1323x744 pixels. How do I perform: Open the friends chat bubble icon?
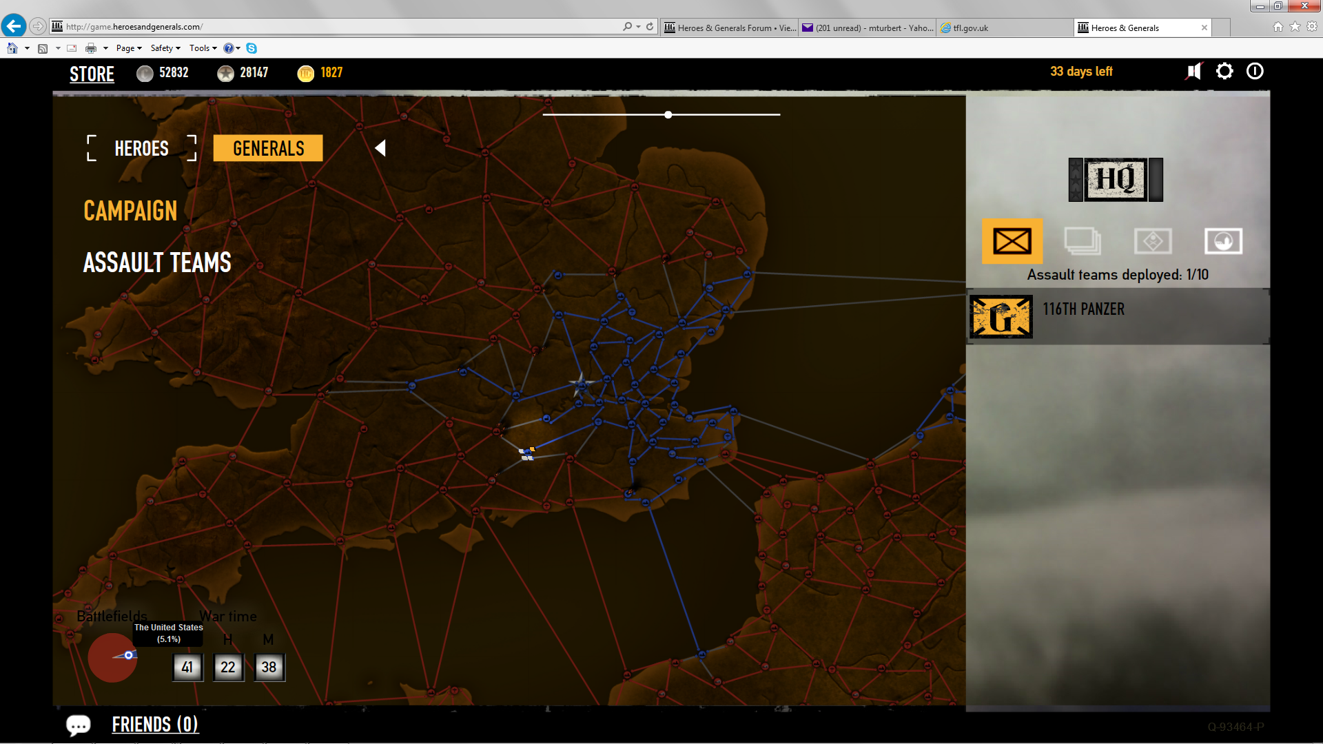click(78, 725)
